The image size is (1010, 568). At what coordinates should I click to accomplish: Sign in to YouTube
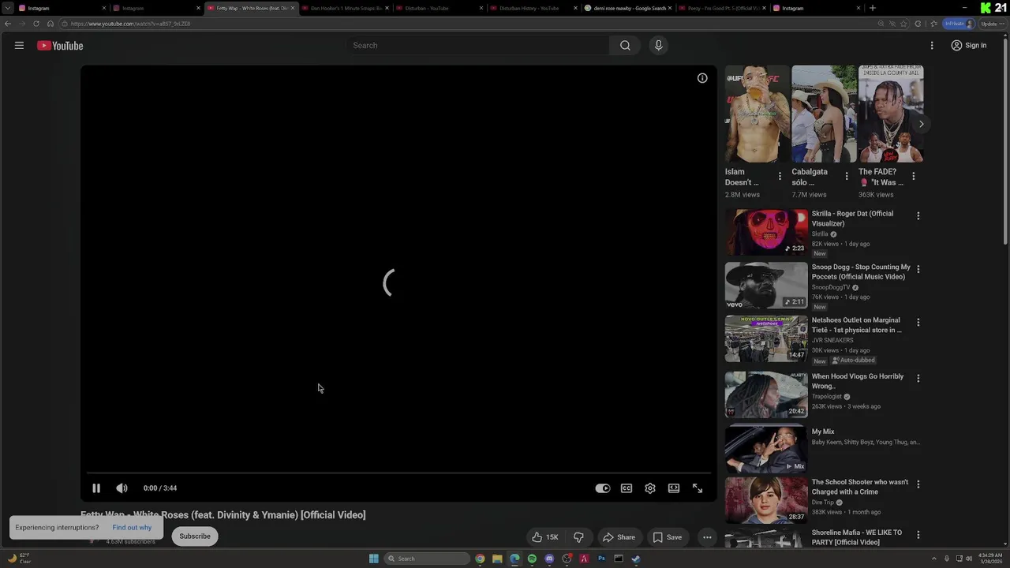tap(969, 46)
